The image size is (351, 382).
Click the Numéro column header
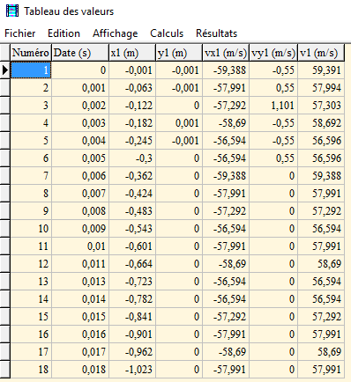point(31,53)
